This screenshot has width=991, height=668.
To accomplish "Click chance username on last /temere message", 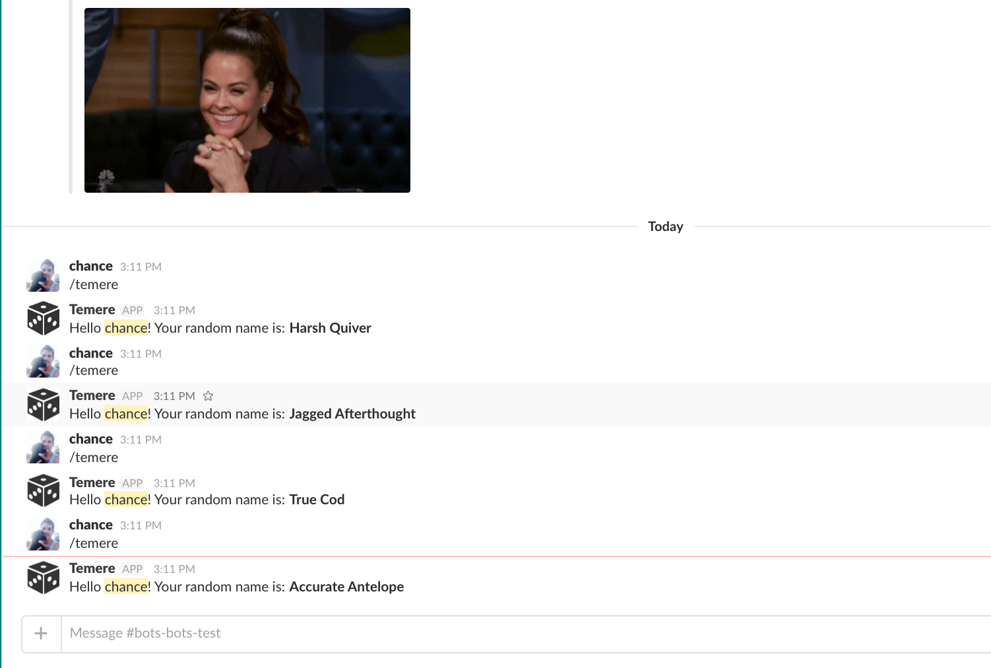I will (x=91, y=525).
